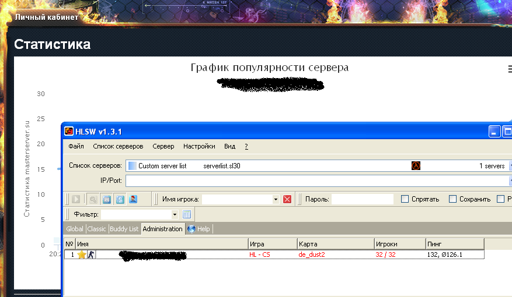512x297 pixels.
Task: Click the serverlist.sl30 file name text
Action: tap(222, 166)
